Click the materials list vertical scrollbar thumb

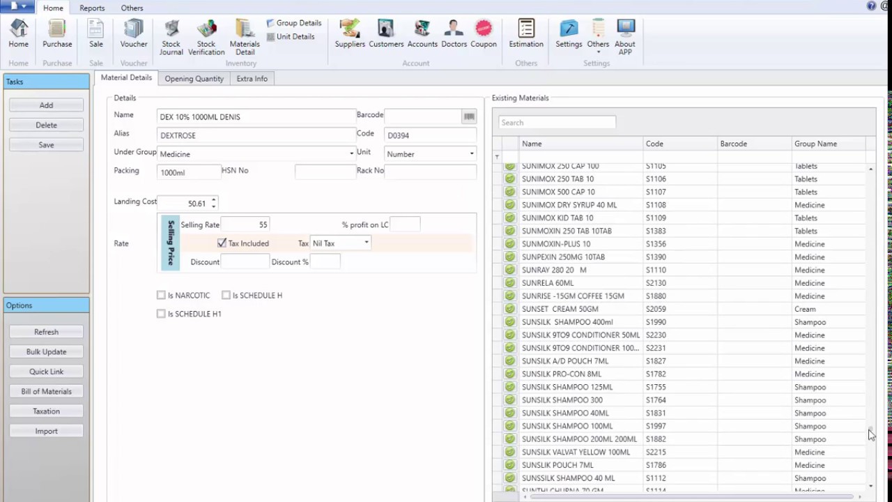pyautogui.click(x=870, y=429)
